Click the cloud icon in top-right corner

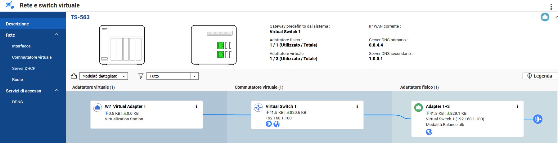pos(545,17)
